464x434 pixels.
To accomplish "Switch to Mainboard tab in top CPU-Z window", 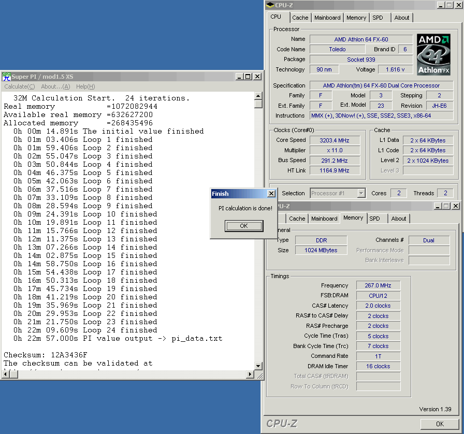I will [327, 18].
